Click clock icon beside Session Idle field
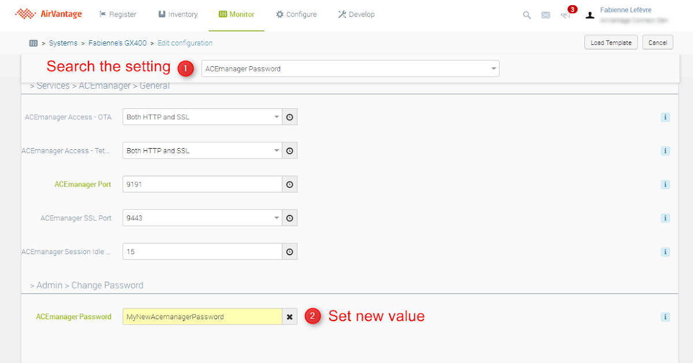 pyautogui.click(x=290, y=251)
